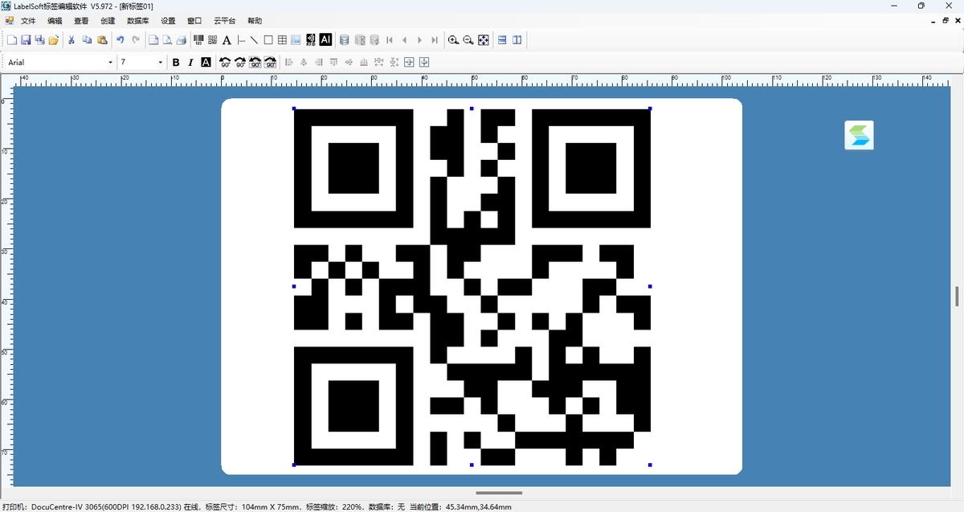Viewport: 964px width, 512px height.
Task: Open the font size dropdown showing 7
Action: 160,63
